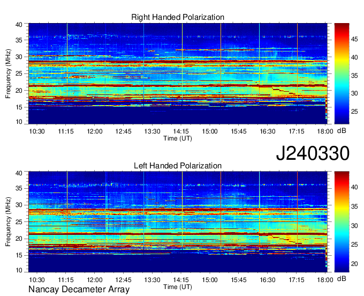Click 'Time (UT)' label under lower plot

(x=178, y=287)
